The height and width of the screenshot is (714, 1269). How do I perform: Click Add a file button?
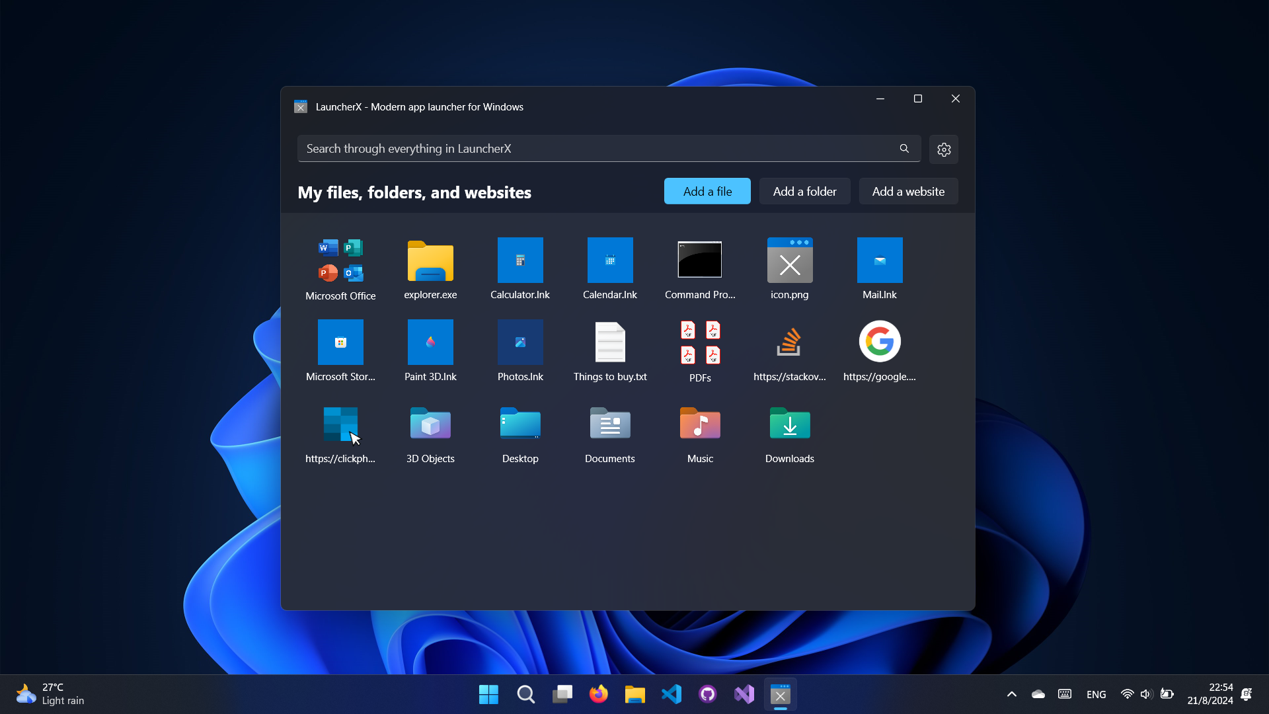pyautogui.click(x=707, y=191)
